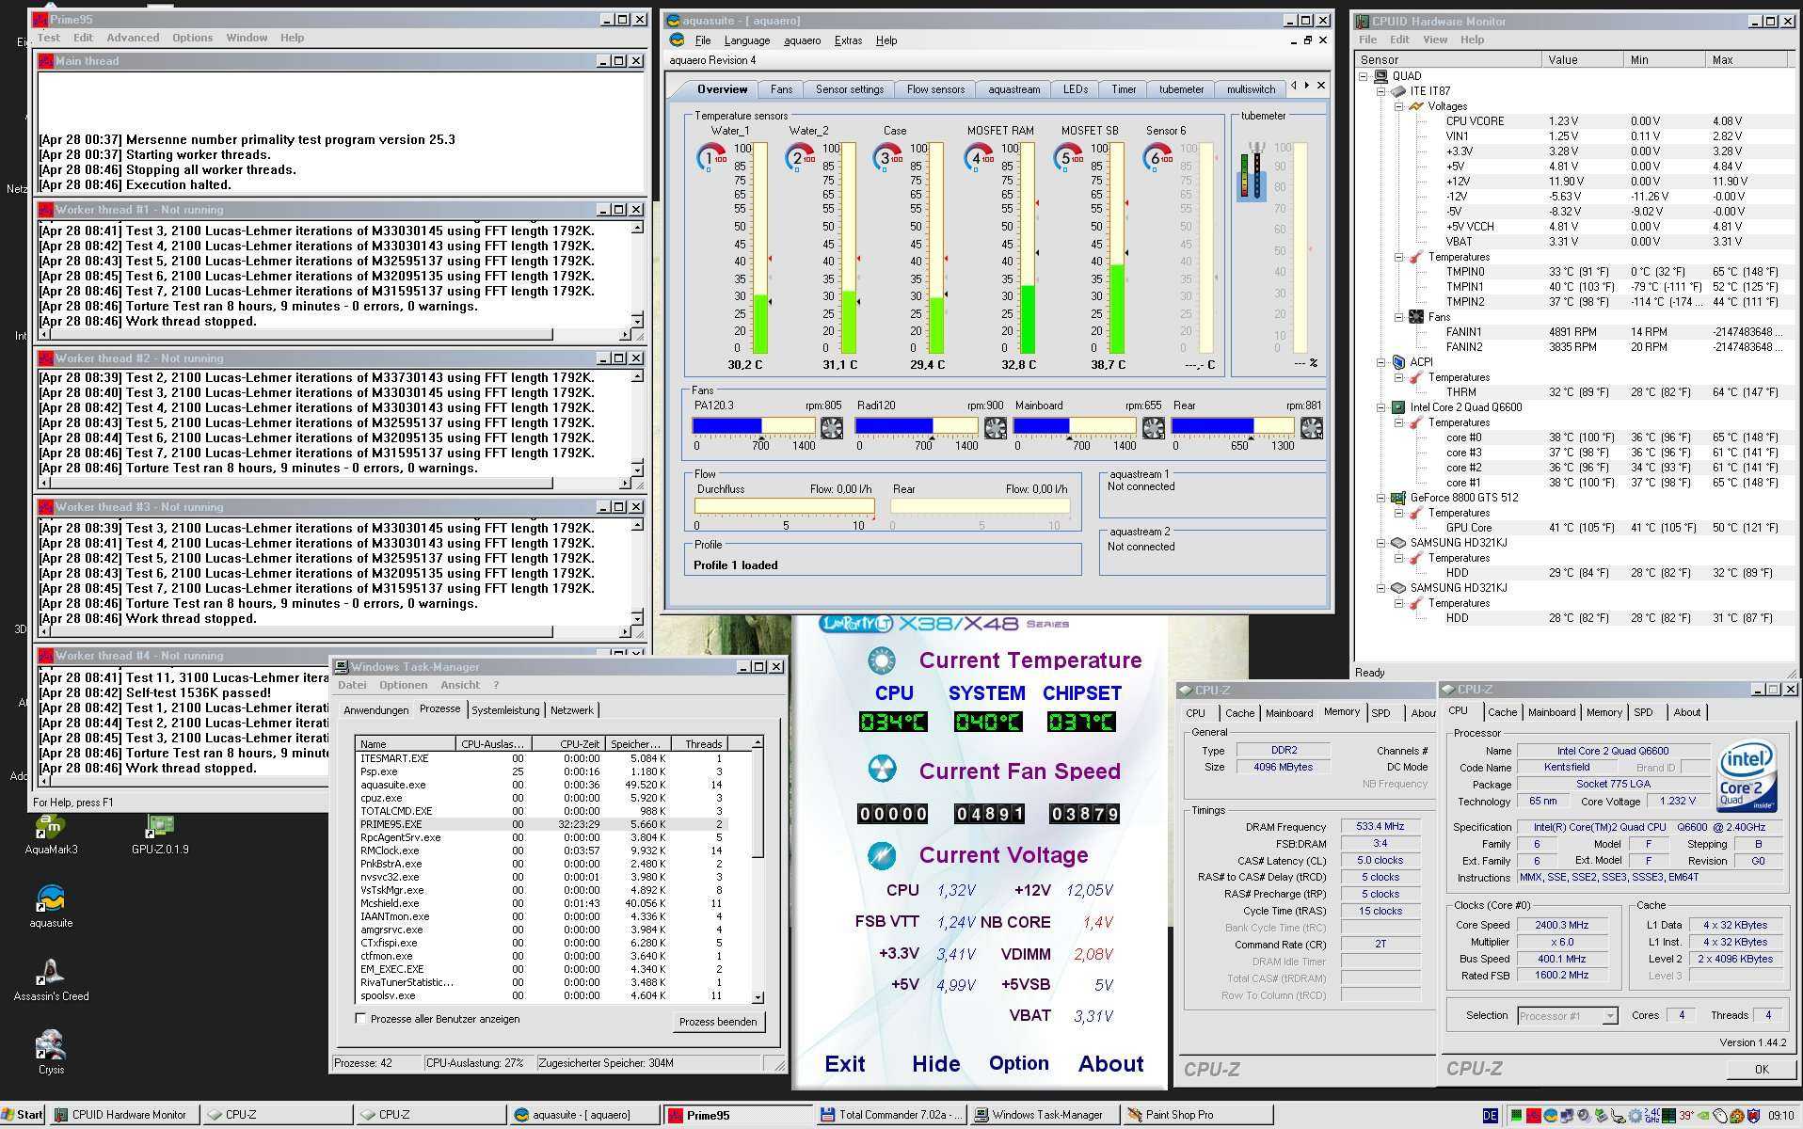Viewport: 1803px width, 1129px height.
Task: Open the Start menu
Action: click(x=24, y=1115)
